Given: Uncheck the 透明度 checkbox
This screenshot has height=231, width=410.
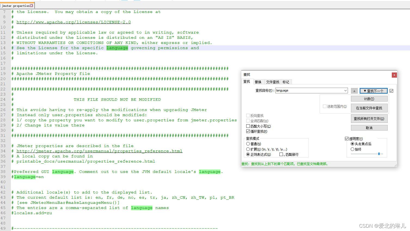Looking at the screenshot, I should 347,139.
